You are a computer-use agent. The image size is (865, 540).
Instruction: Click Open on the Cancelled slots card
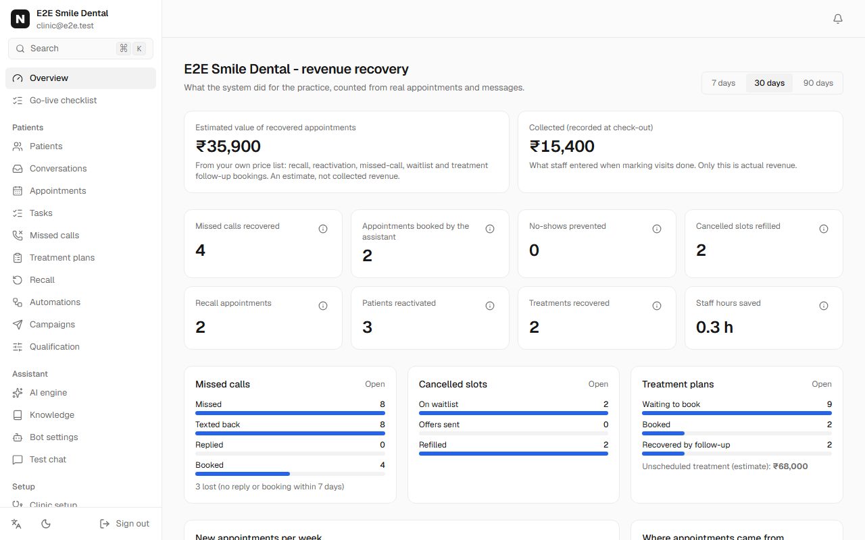coord(598,384)
